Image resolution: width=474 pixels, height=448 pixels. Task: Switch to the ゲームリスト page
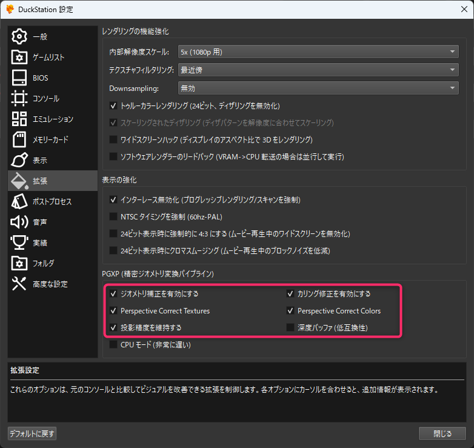coord(53,57)
